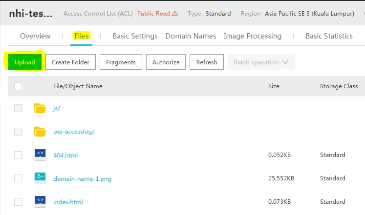Click the Type Standard value in header

tap(218, 14)
